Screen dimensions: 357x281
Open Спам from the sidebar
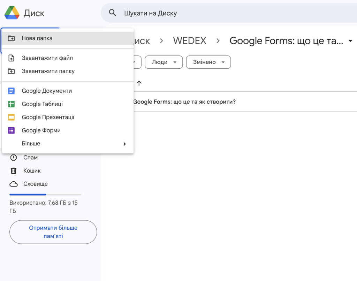point(31,157)
